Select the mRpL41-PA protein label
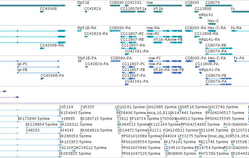The width and height of the screenshot is (249, 158). click(209, 70)
